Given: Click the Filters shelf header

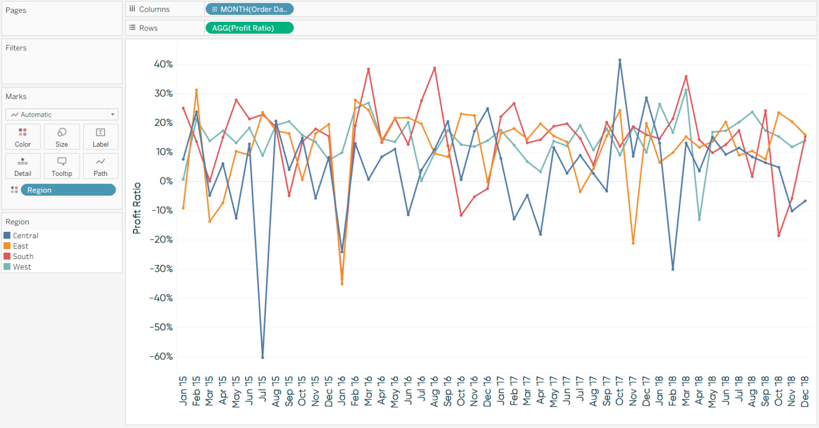Looking at the screenshot, I should click(x=15, y=47).
